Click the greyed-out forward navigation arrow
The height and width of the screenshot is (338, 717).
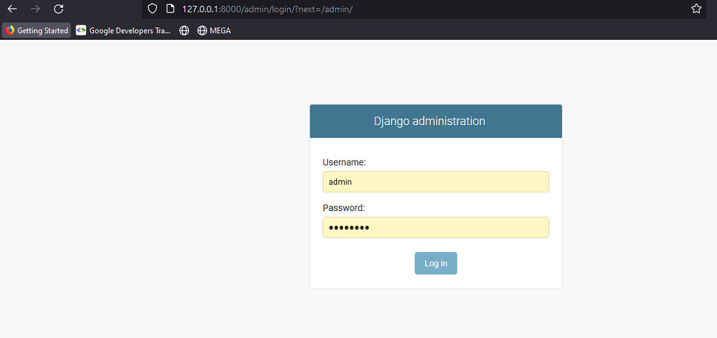35,8
